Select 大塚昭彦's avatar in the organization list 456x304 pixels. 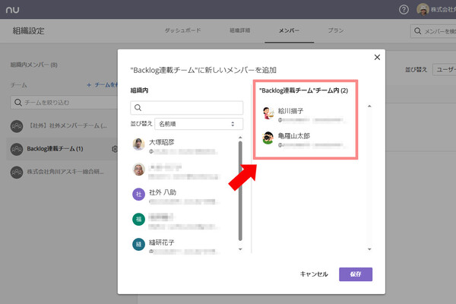[x=139, y=144]
